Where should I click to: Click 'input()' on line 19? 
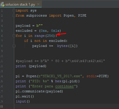click(23, 102)
